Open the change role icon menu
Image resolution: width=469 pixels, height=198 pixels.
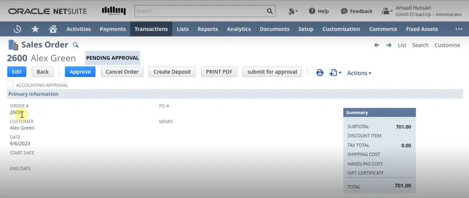(387, 11)
